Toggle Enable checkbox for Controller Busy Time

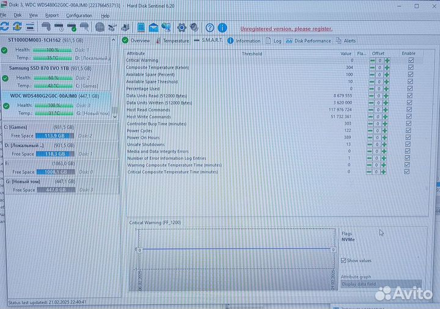coord(409,123)
